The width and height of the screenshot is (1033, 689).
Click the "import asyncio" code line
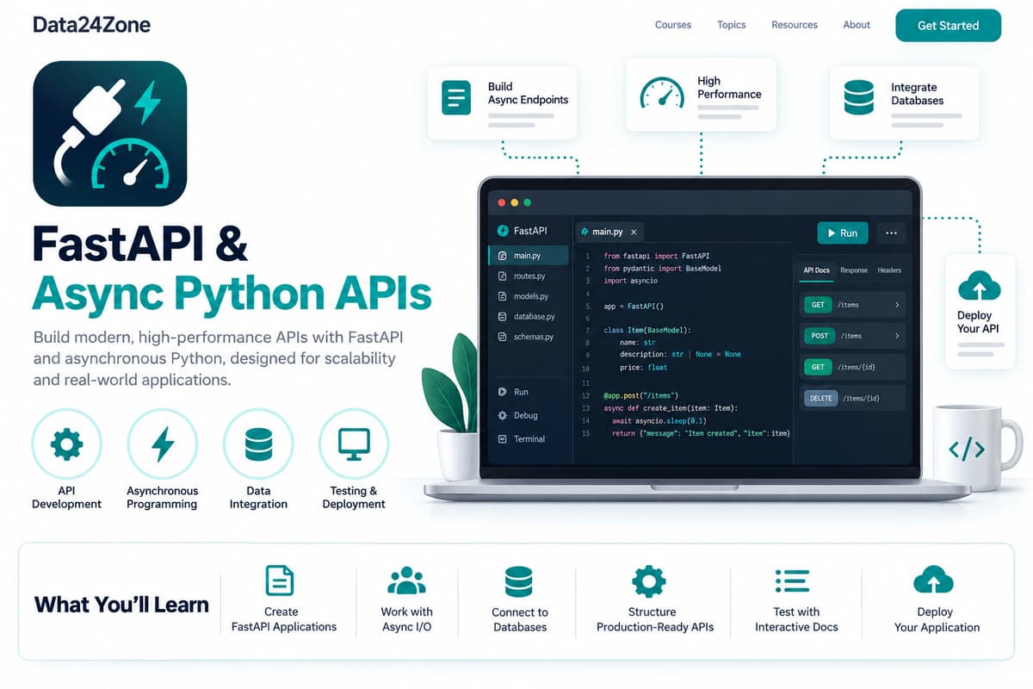(x=630, y=281)
